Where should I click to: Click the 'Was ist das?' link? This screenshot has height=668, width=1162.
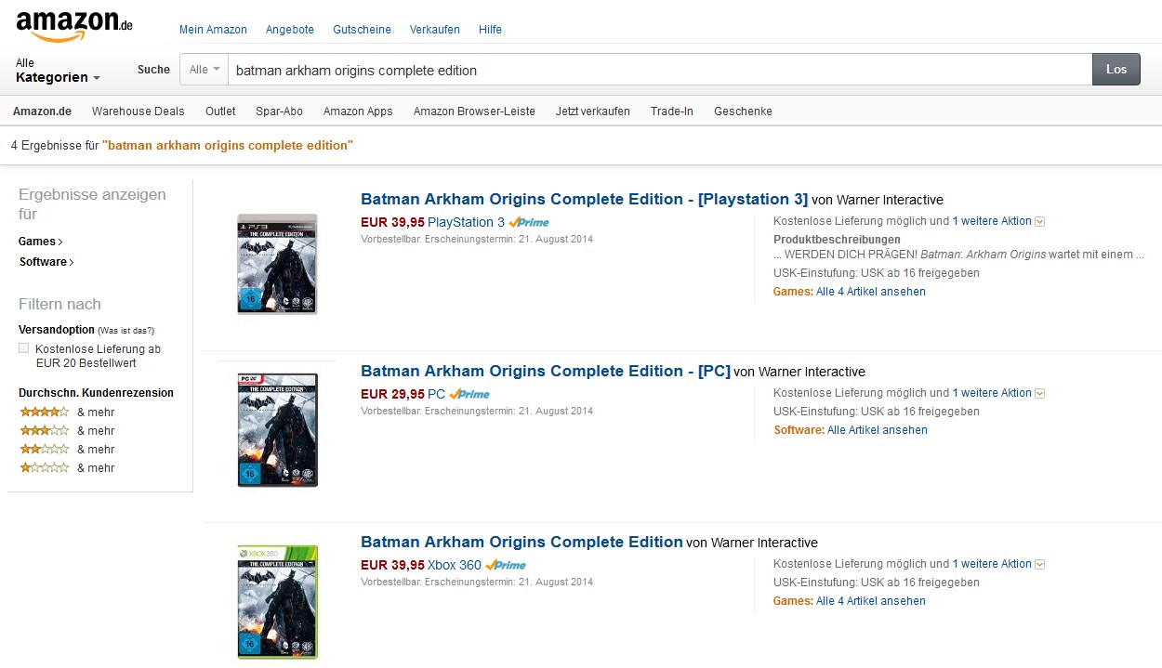126,330
